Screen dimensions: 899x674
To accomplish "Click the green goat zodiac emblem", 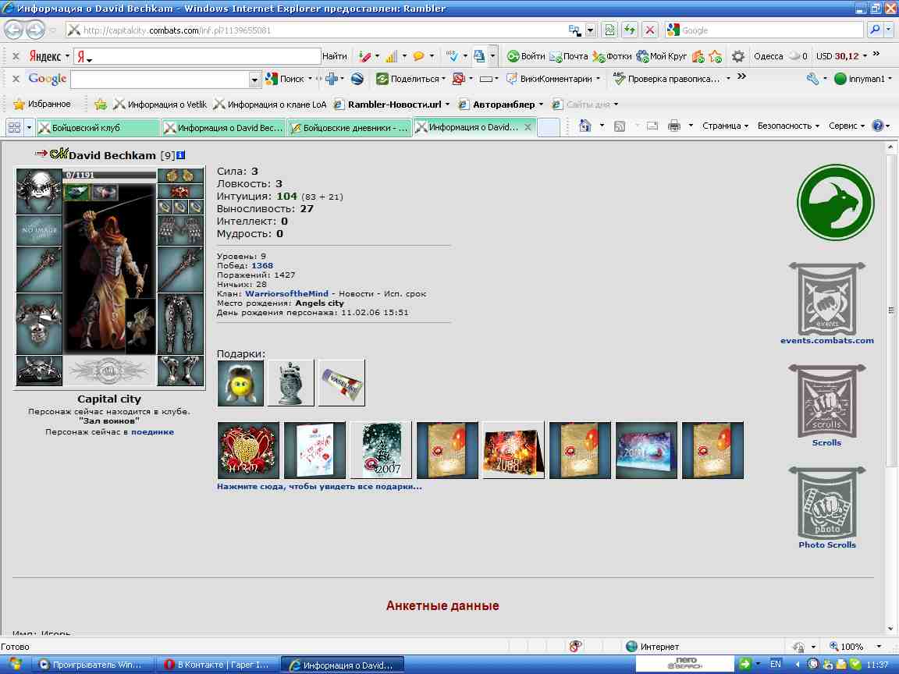I will coord(835,202).
